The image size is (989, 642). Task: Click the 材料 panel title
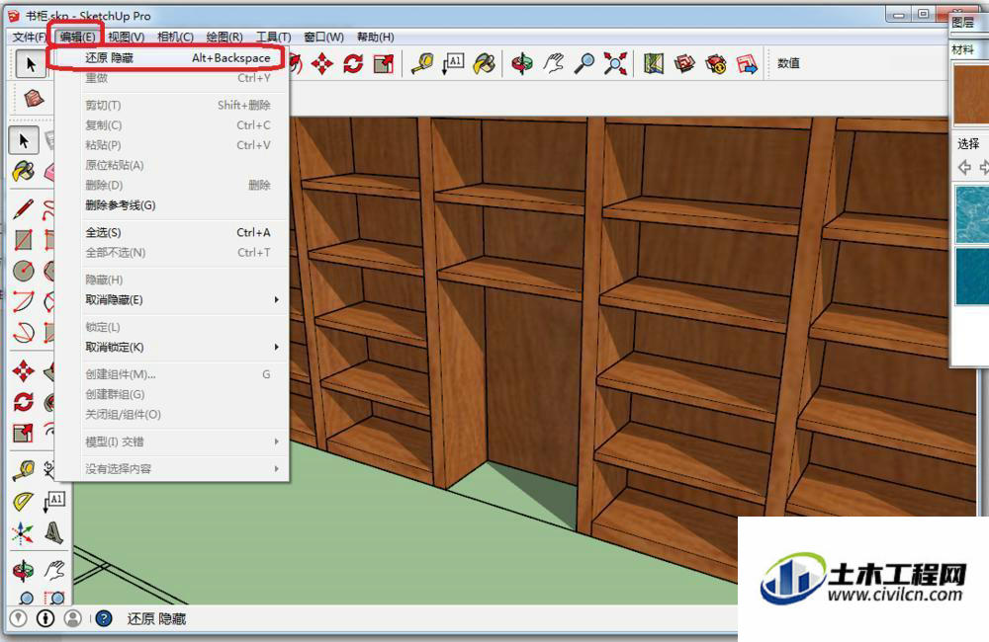pyautogui.click(x=962, y=49)
